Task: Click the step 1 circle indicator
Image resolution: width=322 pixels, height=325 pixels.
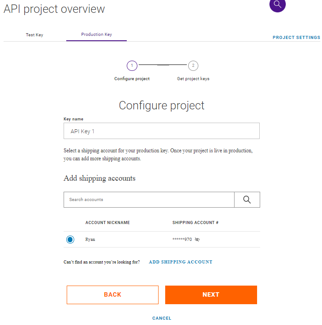Action: pos(132,66)
